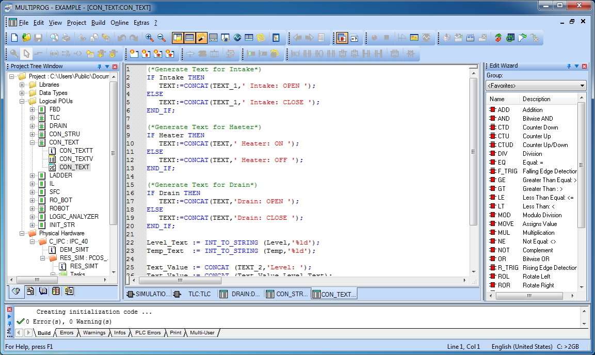Select the arrow Mark pointer tool
The width and height of the screenshot is (595, 355).
coord(26,53)
